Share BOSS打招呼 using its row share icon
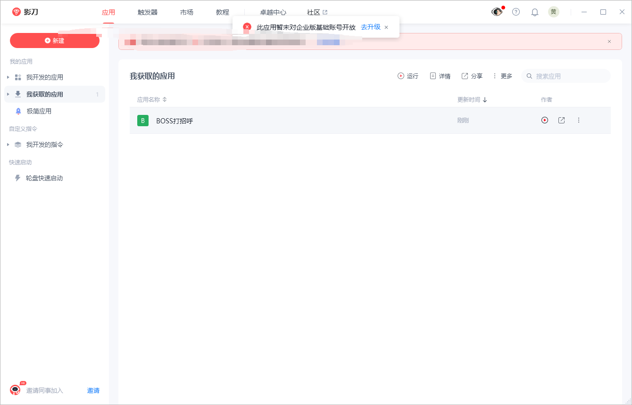The width and height of the screenshot is (632, 405). (561, 120)
